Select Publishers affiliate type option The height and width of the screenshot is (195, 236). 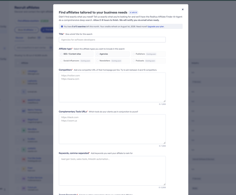coord(148,54)
